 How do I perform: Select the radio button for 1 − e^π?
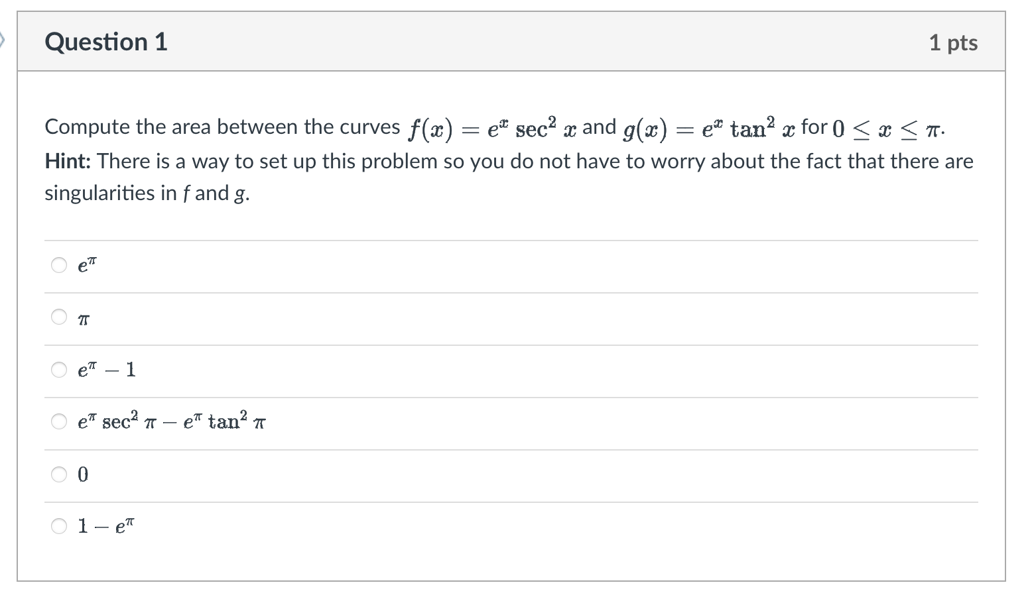click(58, 526)
